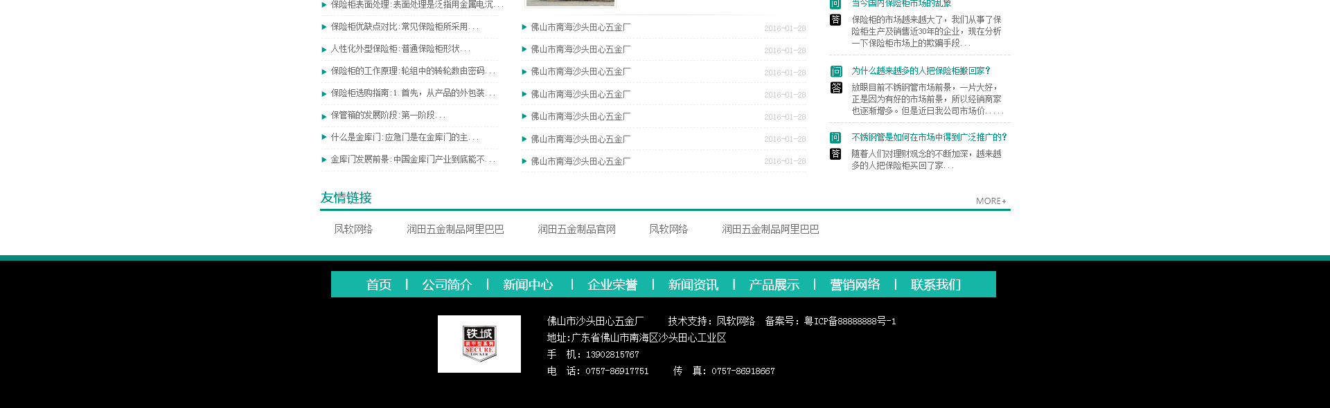This screenshot has width=1330, height=408.
Task: Click the 问 icon beside 不锈钢管是如何在市场中得到广泛推广的
Action: [836, 138]
